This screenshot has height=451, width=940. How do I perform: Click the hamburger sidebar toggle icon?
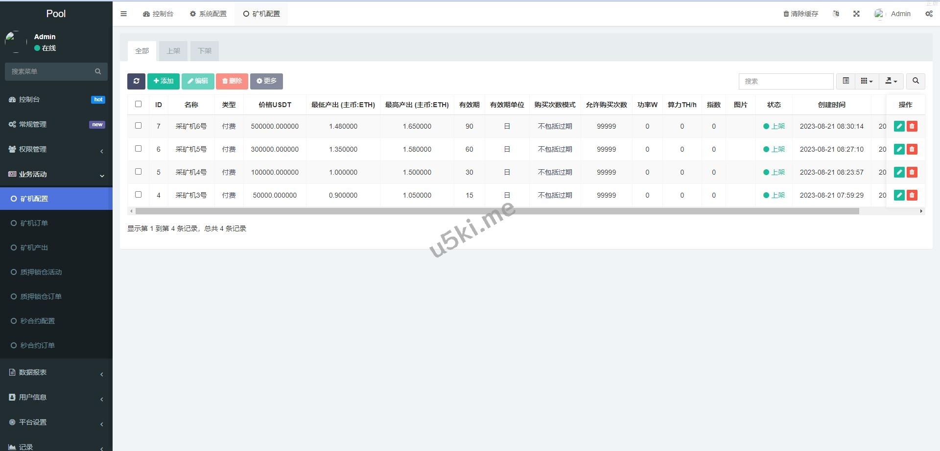(x=124, y=14)
